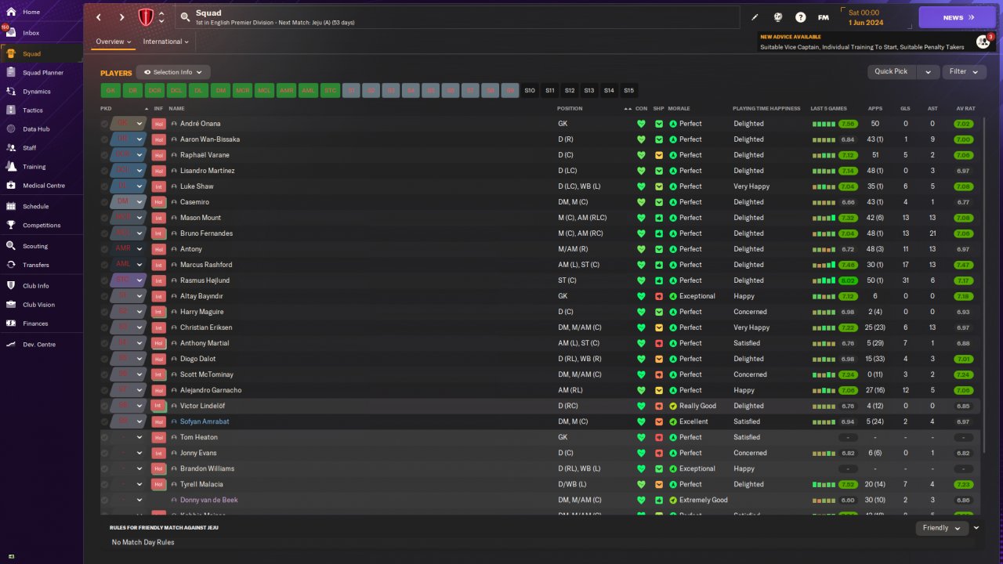Image resolution: width=1003 pixels, height=564 pixels.
Task: Click the condition heart icon for Raphaël Varane
Action: tap(642, 155)
